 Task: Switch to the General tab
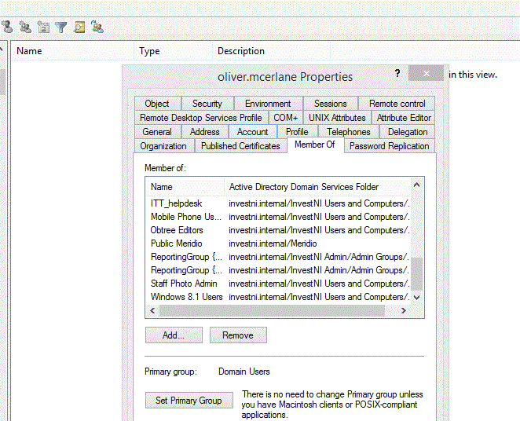click(157, 132)
